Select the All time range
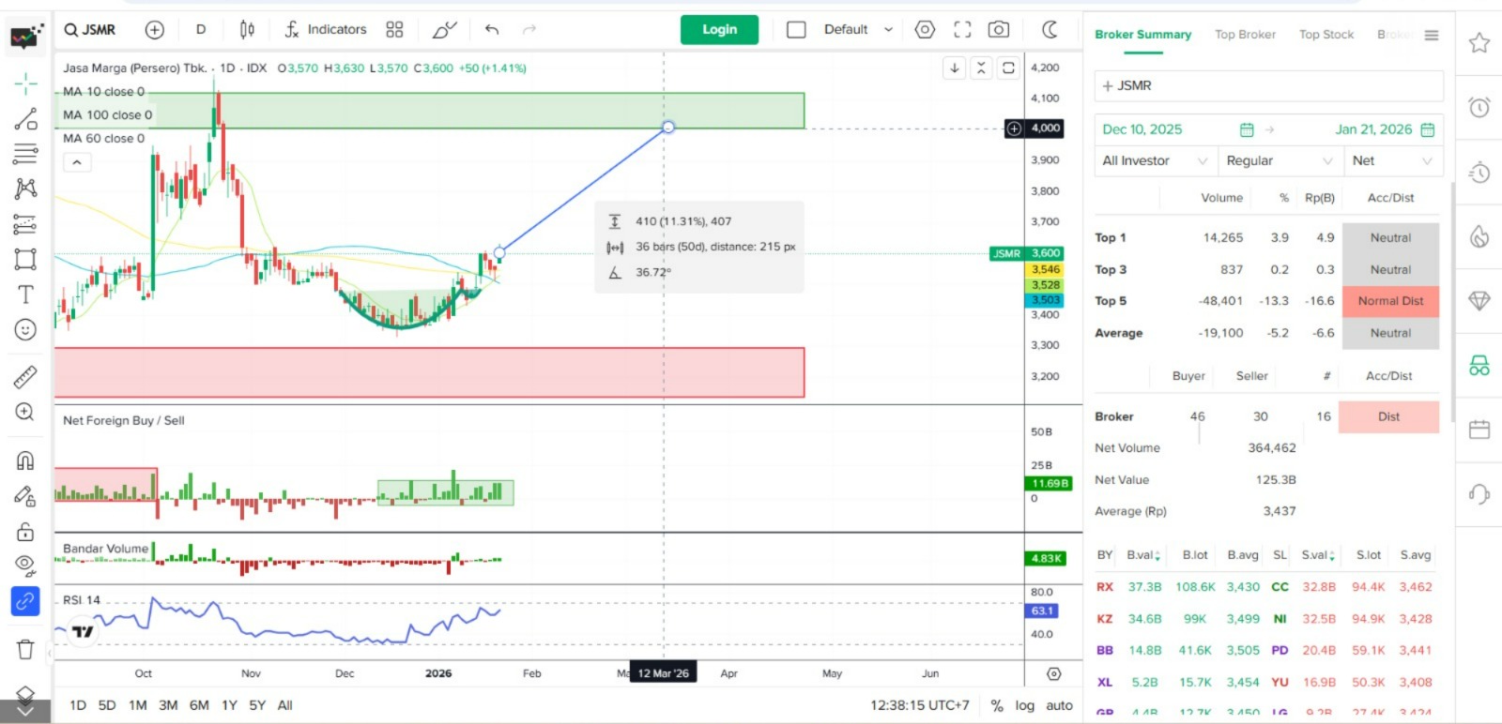Viewport: 1502px width, 724px height. (x=285, y=705)
